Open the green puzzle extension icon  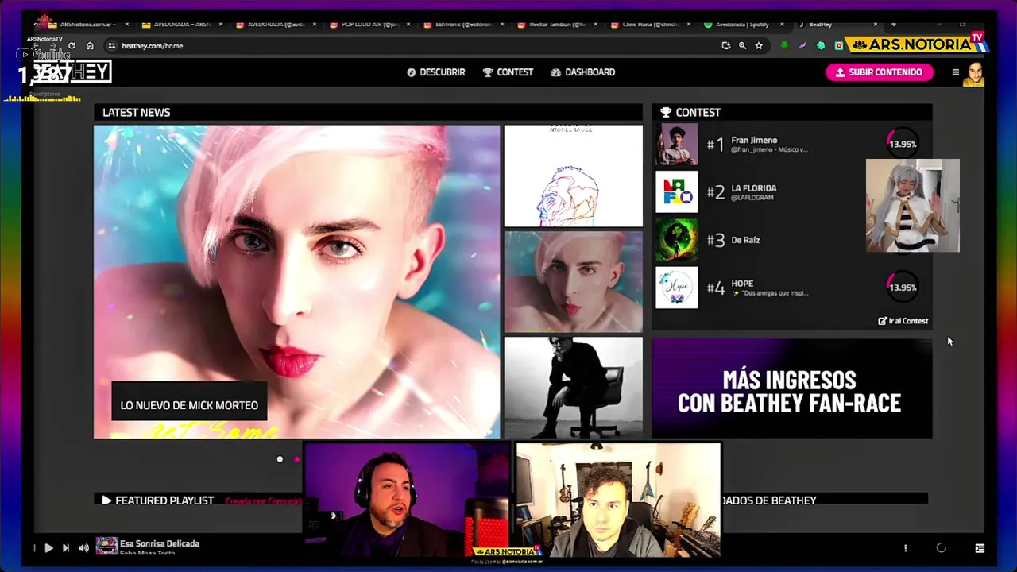(x=821, y=45)
